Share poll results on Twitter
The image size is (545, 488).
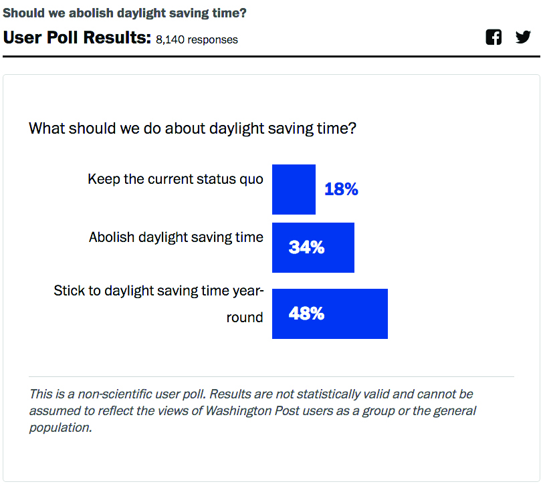point(523,37)
